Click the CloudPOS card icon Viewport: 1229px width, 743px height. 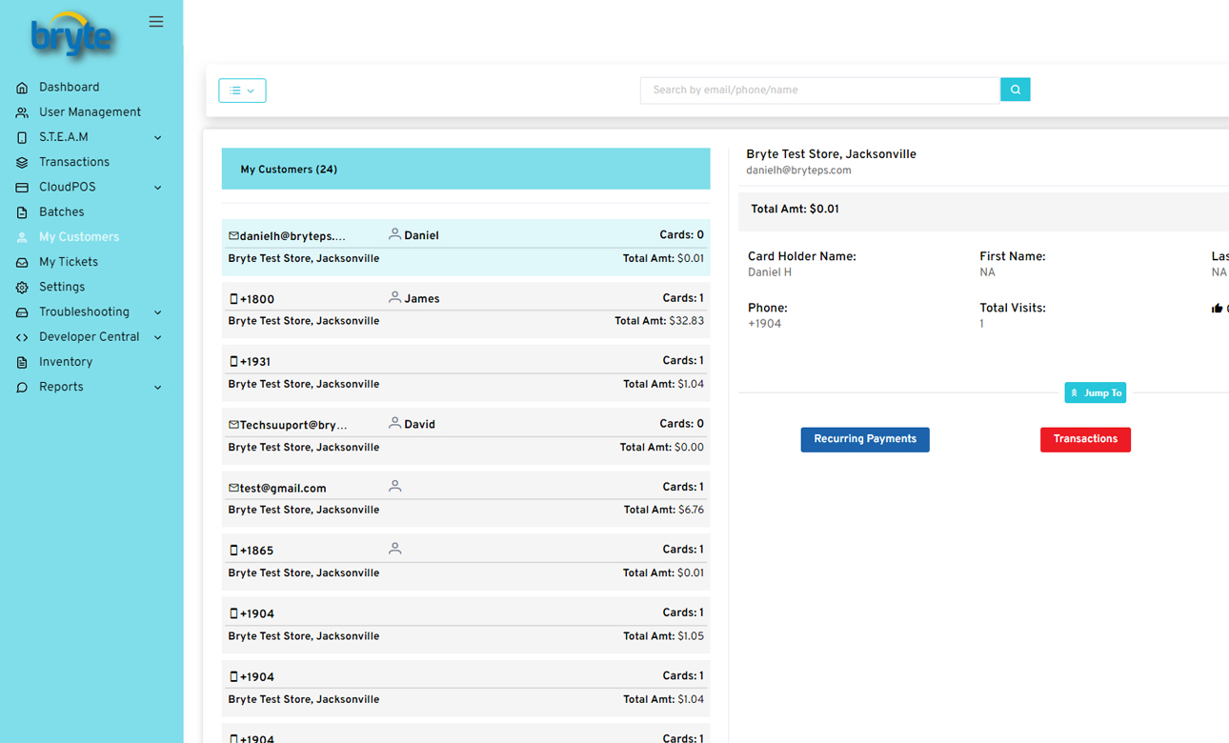(22, 188)
